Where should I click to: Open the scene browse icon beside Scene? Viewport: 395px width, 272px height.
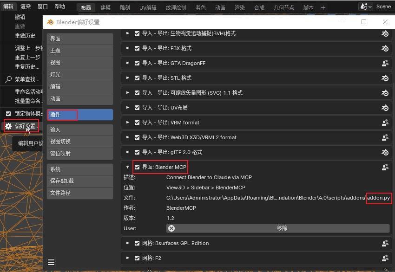point(366,6)
